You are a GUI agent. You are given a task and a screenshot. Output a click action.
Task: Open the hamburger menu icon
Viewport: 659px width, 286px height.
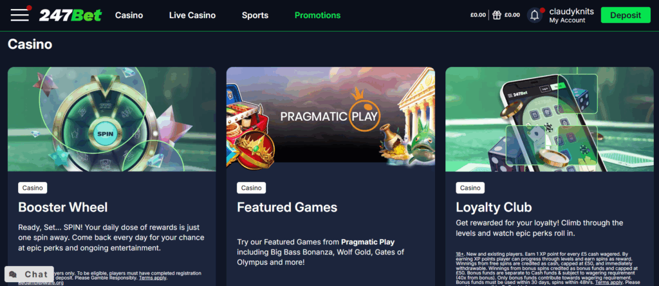20,15
